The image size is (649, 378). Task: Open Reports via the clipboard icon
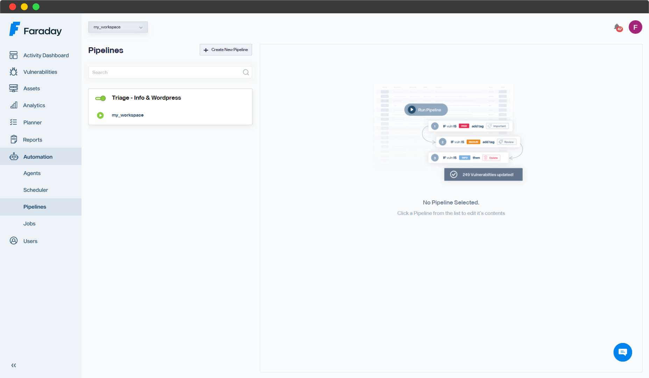point(13,139)
